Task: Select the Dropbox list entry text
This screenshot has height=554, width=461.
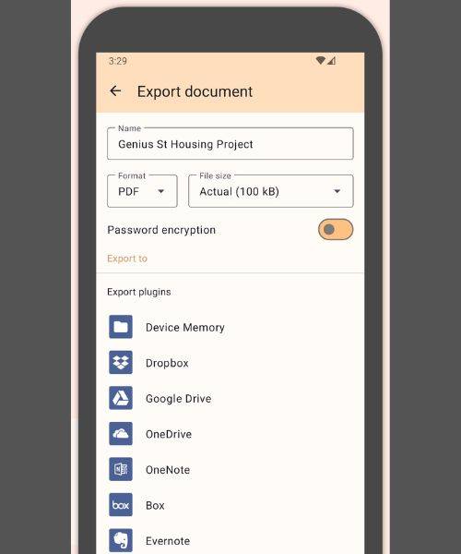Action: [x=167, y=363]
